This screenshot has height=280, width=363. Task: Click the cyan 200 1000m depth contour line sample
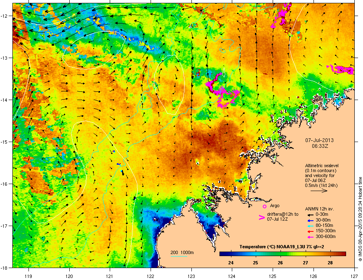coord(179,256)
